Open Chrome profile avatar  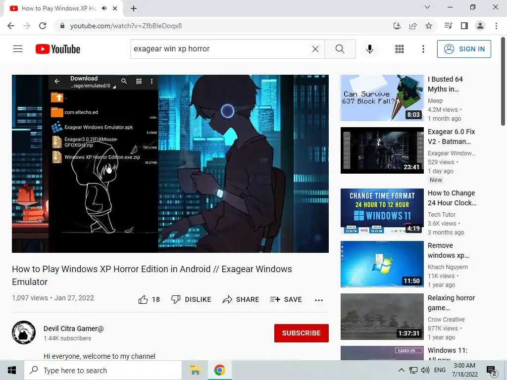click(x=480, y=26)
